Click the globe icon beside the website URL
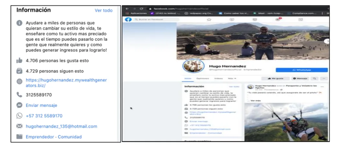 coord(19,81)
